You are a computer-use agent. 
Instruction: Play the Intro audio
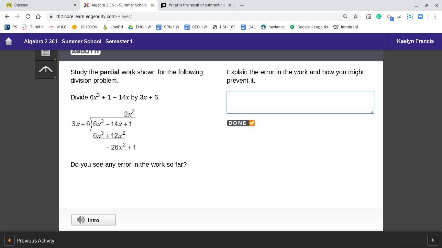pyautogui.click(x=94, y=220)
